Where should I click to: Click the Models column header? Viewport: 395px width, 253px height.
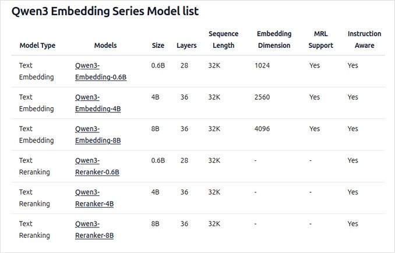pos(105,45)
